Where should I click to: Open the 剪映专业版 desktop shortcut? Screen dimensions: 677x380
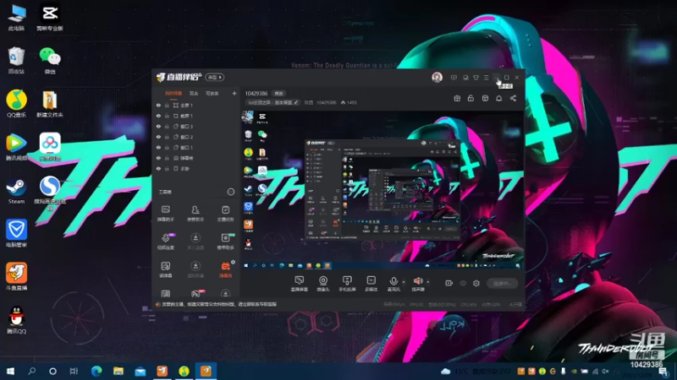click(x=50, y=17)
